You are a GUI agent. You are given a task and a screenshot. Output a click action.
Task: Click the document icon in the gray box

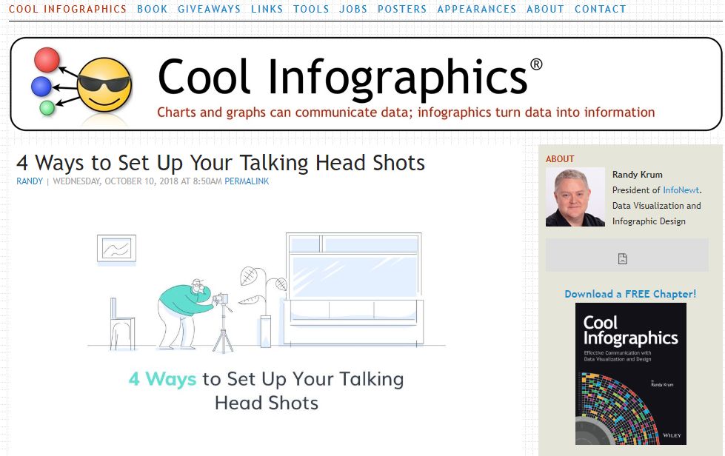623,259
